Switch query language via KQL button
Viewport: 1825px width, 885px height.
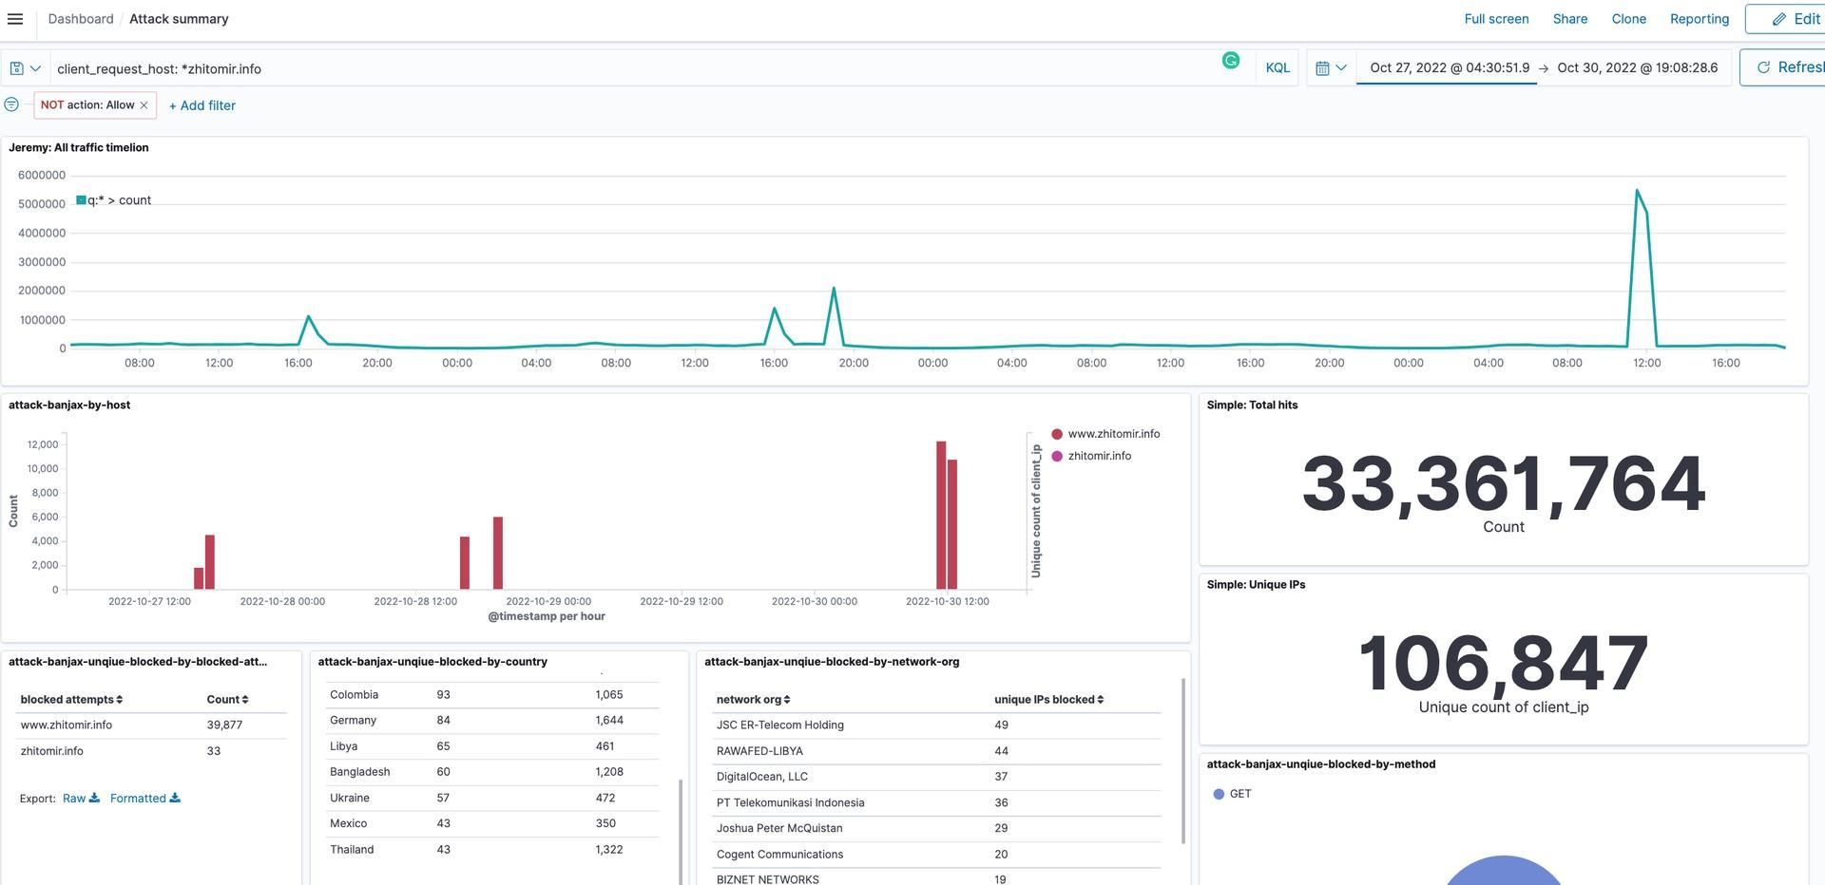(x=1277, y=68)
